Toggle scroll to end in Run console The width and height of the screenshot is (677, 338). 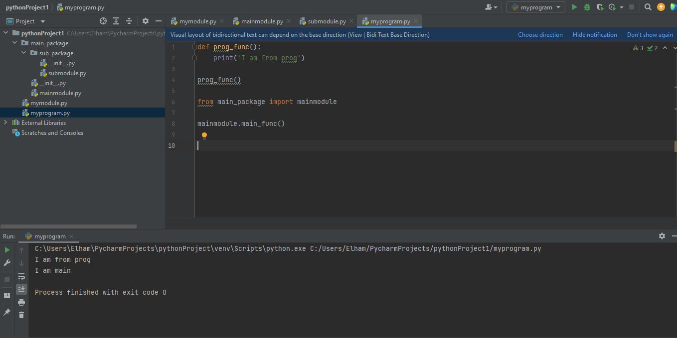click(21, 289)
